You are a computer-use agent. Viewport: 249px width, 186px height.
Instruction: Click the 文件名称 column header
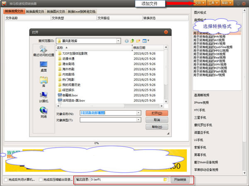coord(28,18)
